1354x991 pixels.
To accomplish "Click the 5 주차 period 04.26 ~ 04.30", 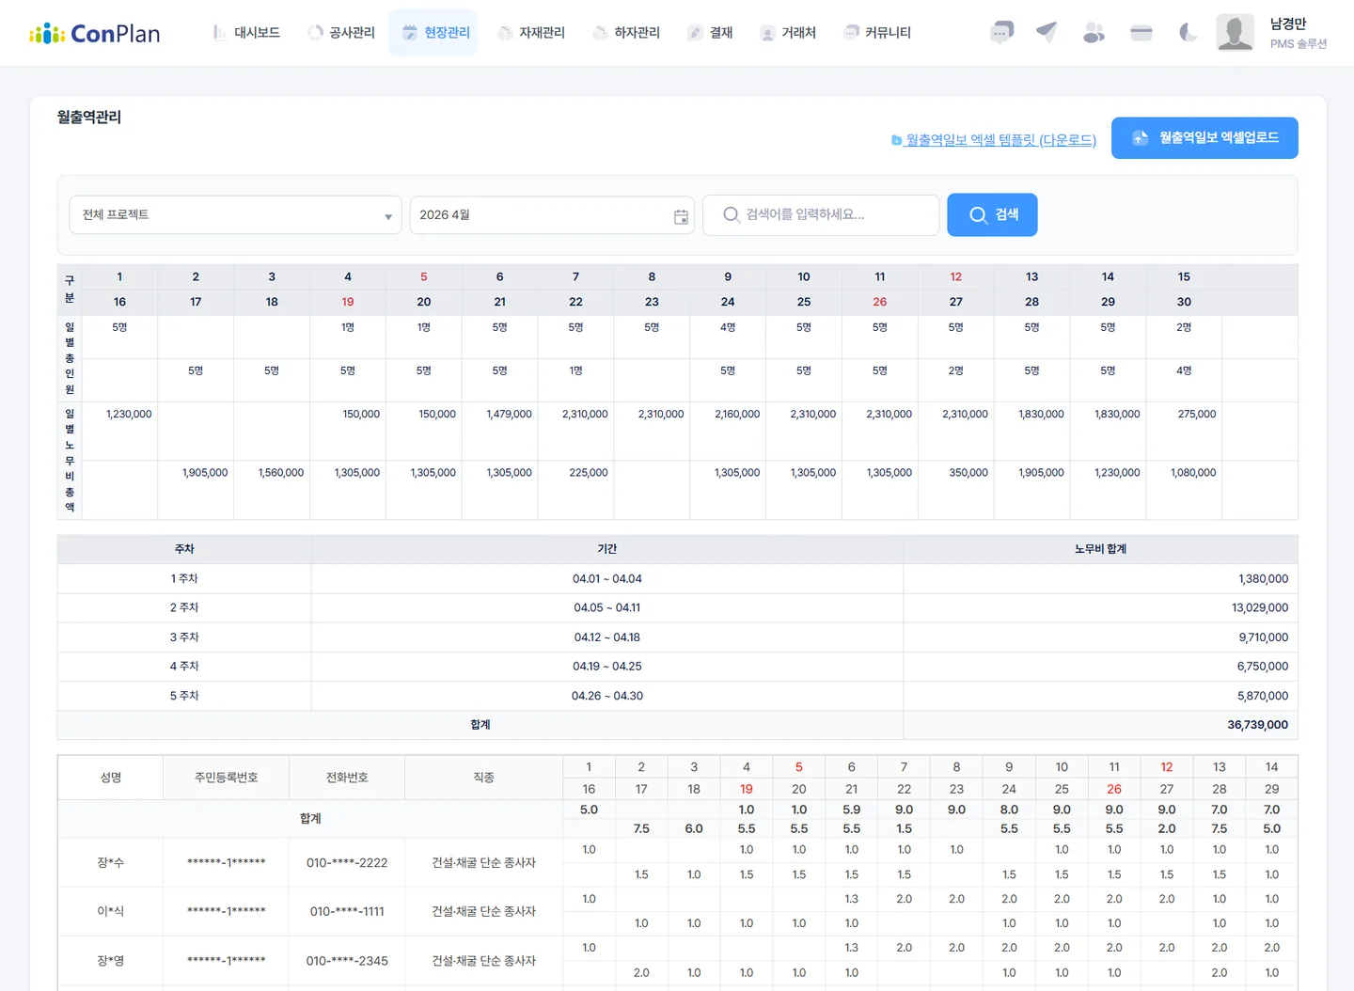I will [x=607, y=697].
